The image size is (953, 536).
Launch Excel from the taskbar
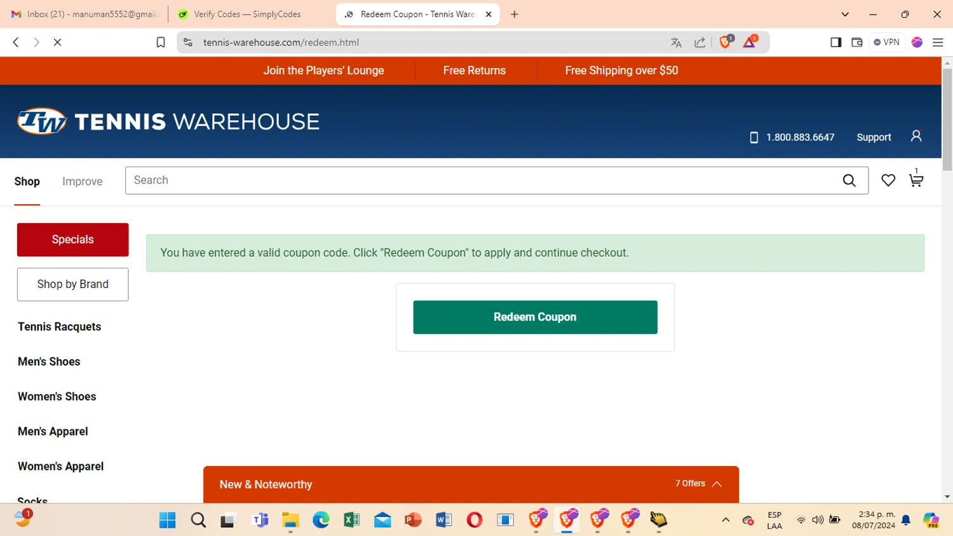tap(351, 520)
